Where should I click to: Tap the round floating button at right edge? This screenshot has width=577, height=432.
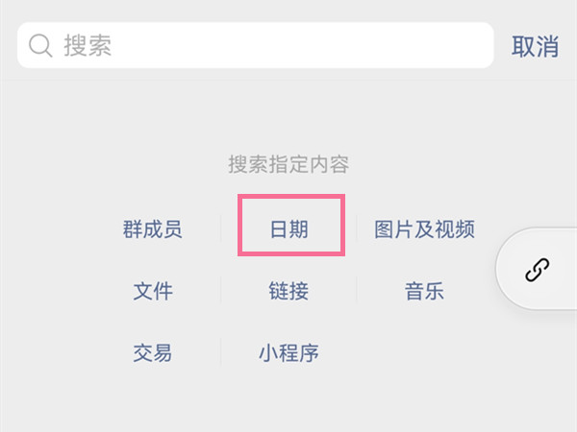537,270
